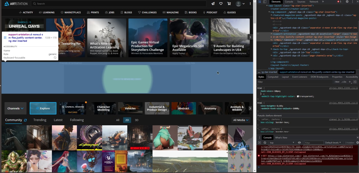359x173 pixels.
Task: Open the Learning nav item
Action: point(47,12)
